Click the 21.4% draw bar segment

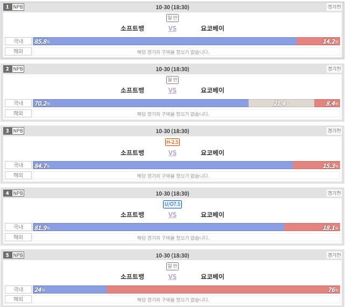(x=281, y=103)
